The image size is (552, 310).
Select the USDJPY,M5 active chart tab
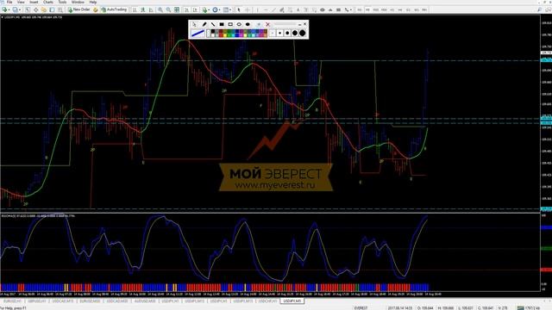click(x=292, y=301)
